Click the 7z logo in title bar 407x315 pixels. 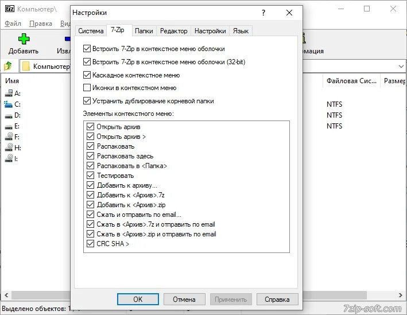point(10,9)
